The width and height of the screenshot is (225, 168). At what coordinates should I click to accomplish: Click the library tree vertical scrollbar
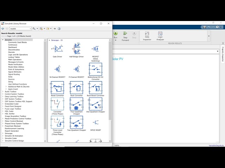coord(45,85)
